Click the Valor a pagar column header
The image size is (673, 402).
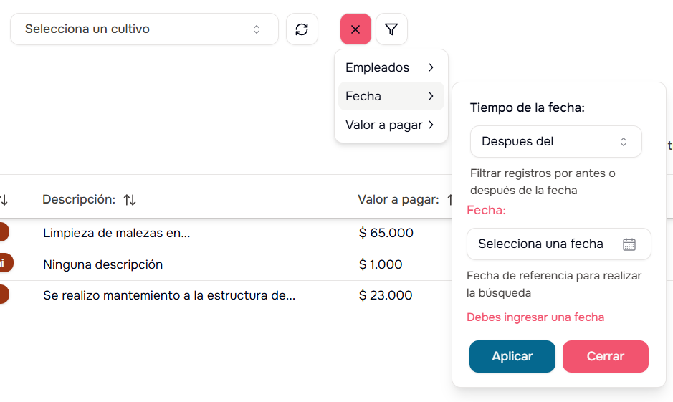(x=398, y=200)
